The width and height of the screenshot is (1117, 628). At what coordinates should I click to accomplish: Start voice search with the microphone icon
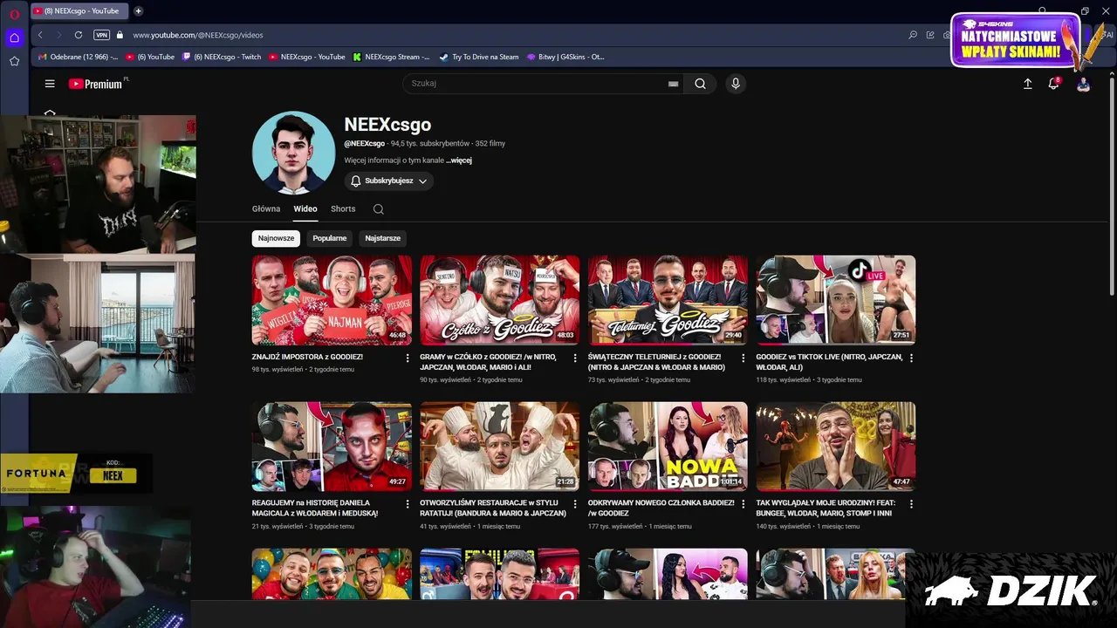click(x=736, y=84)
